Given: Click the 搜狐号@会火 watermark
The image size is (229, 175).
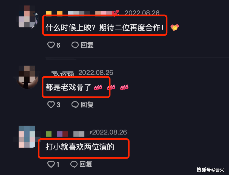Looking at the screenshot, I should 210,170.
